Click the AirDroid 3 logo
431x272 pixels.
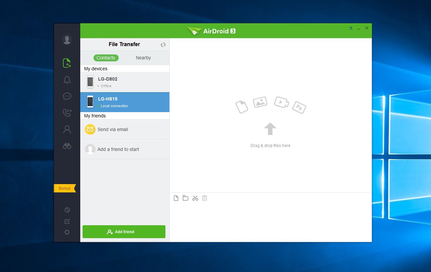point(211,31)
